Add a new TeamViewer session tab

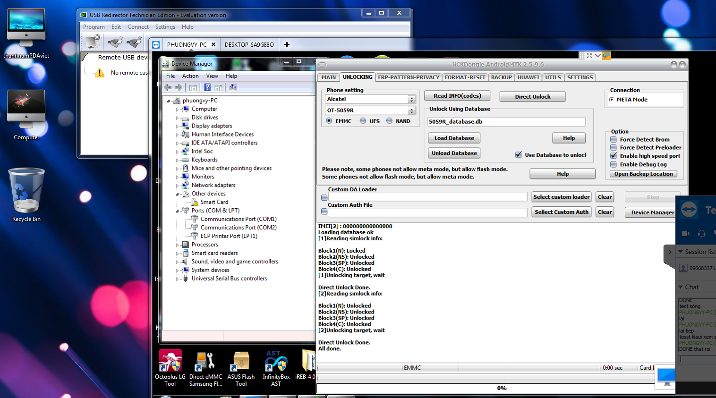[287, 44]
